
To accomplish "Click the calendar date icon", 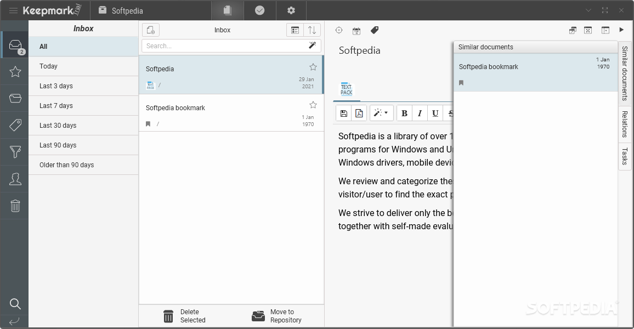I will [x=356, y=31].
